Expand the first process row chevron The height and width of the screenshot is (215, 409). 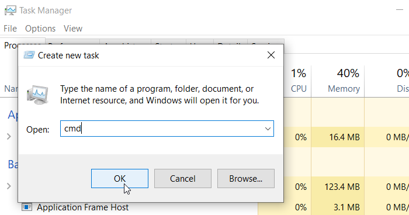click(9, 137)
